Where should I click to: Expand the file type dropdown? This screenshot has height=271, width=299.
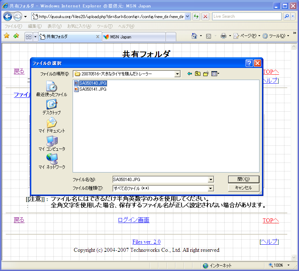pos(211,188)
